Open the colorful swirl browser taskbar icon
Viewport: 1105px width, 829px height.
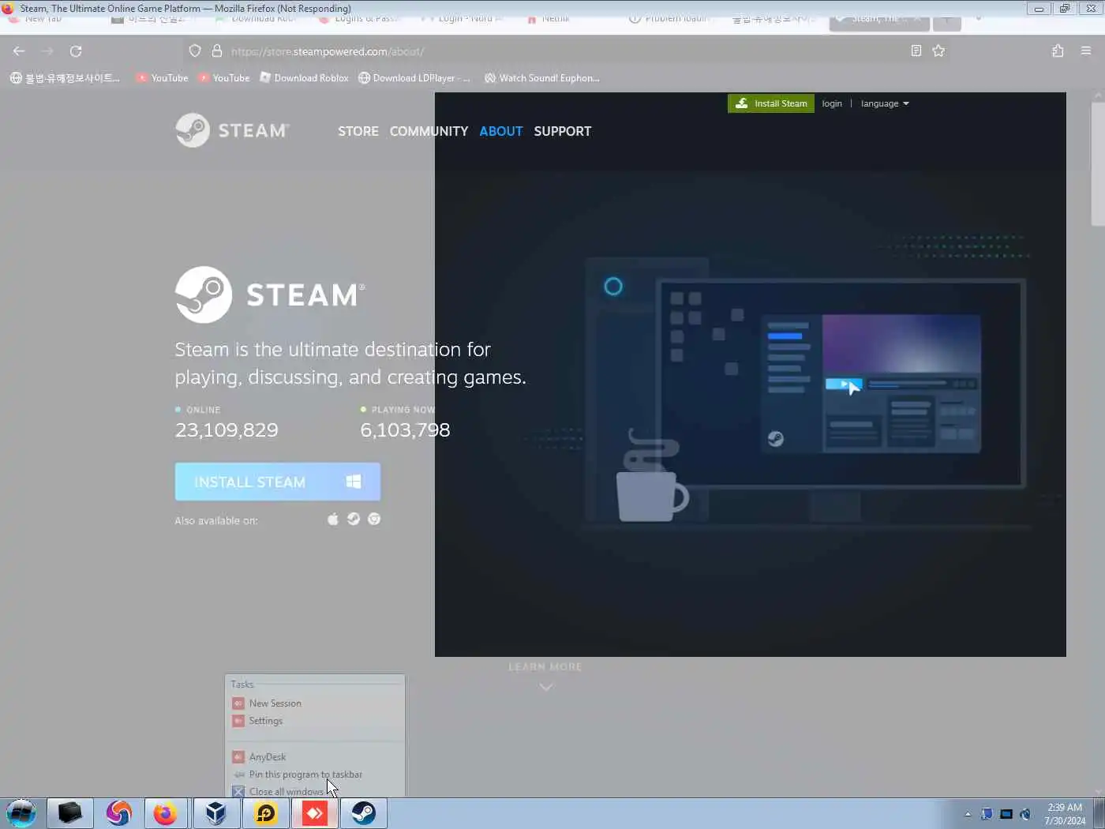[118, 813]
